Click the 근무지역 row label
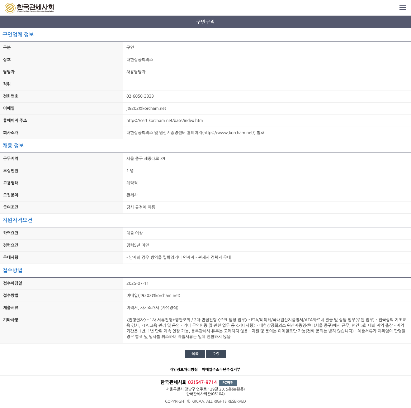This screenshot has width=411, height=408. 11,158
